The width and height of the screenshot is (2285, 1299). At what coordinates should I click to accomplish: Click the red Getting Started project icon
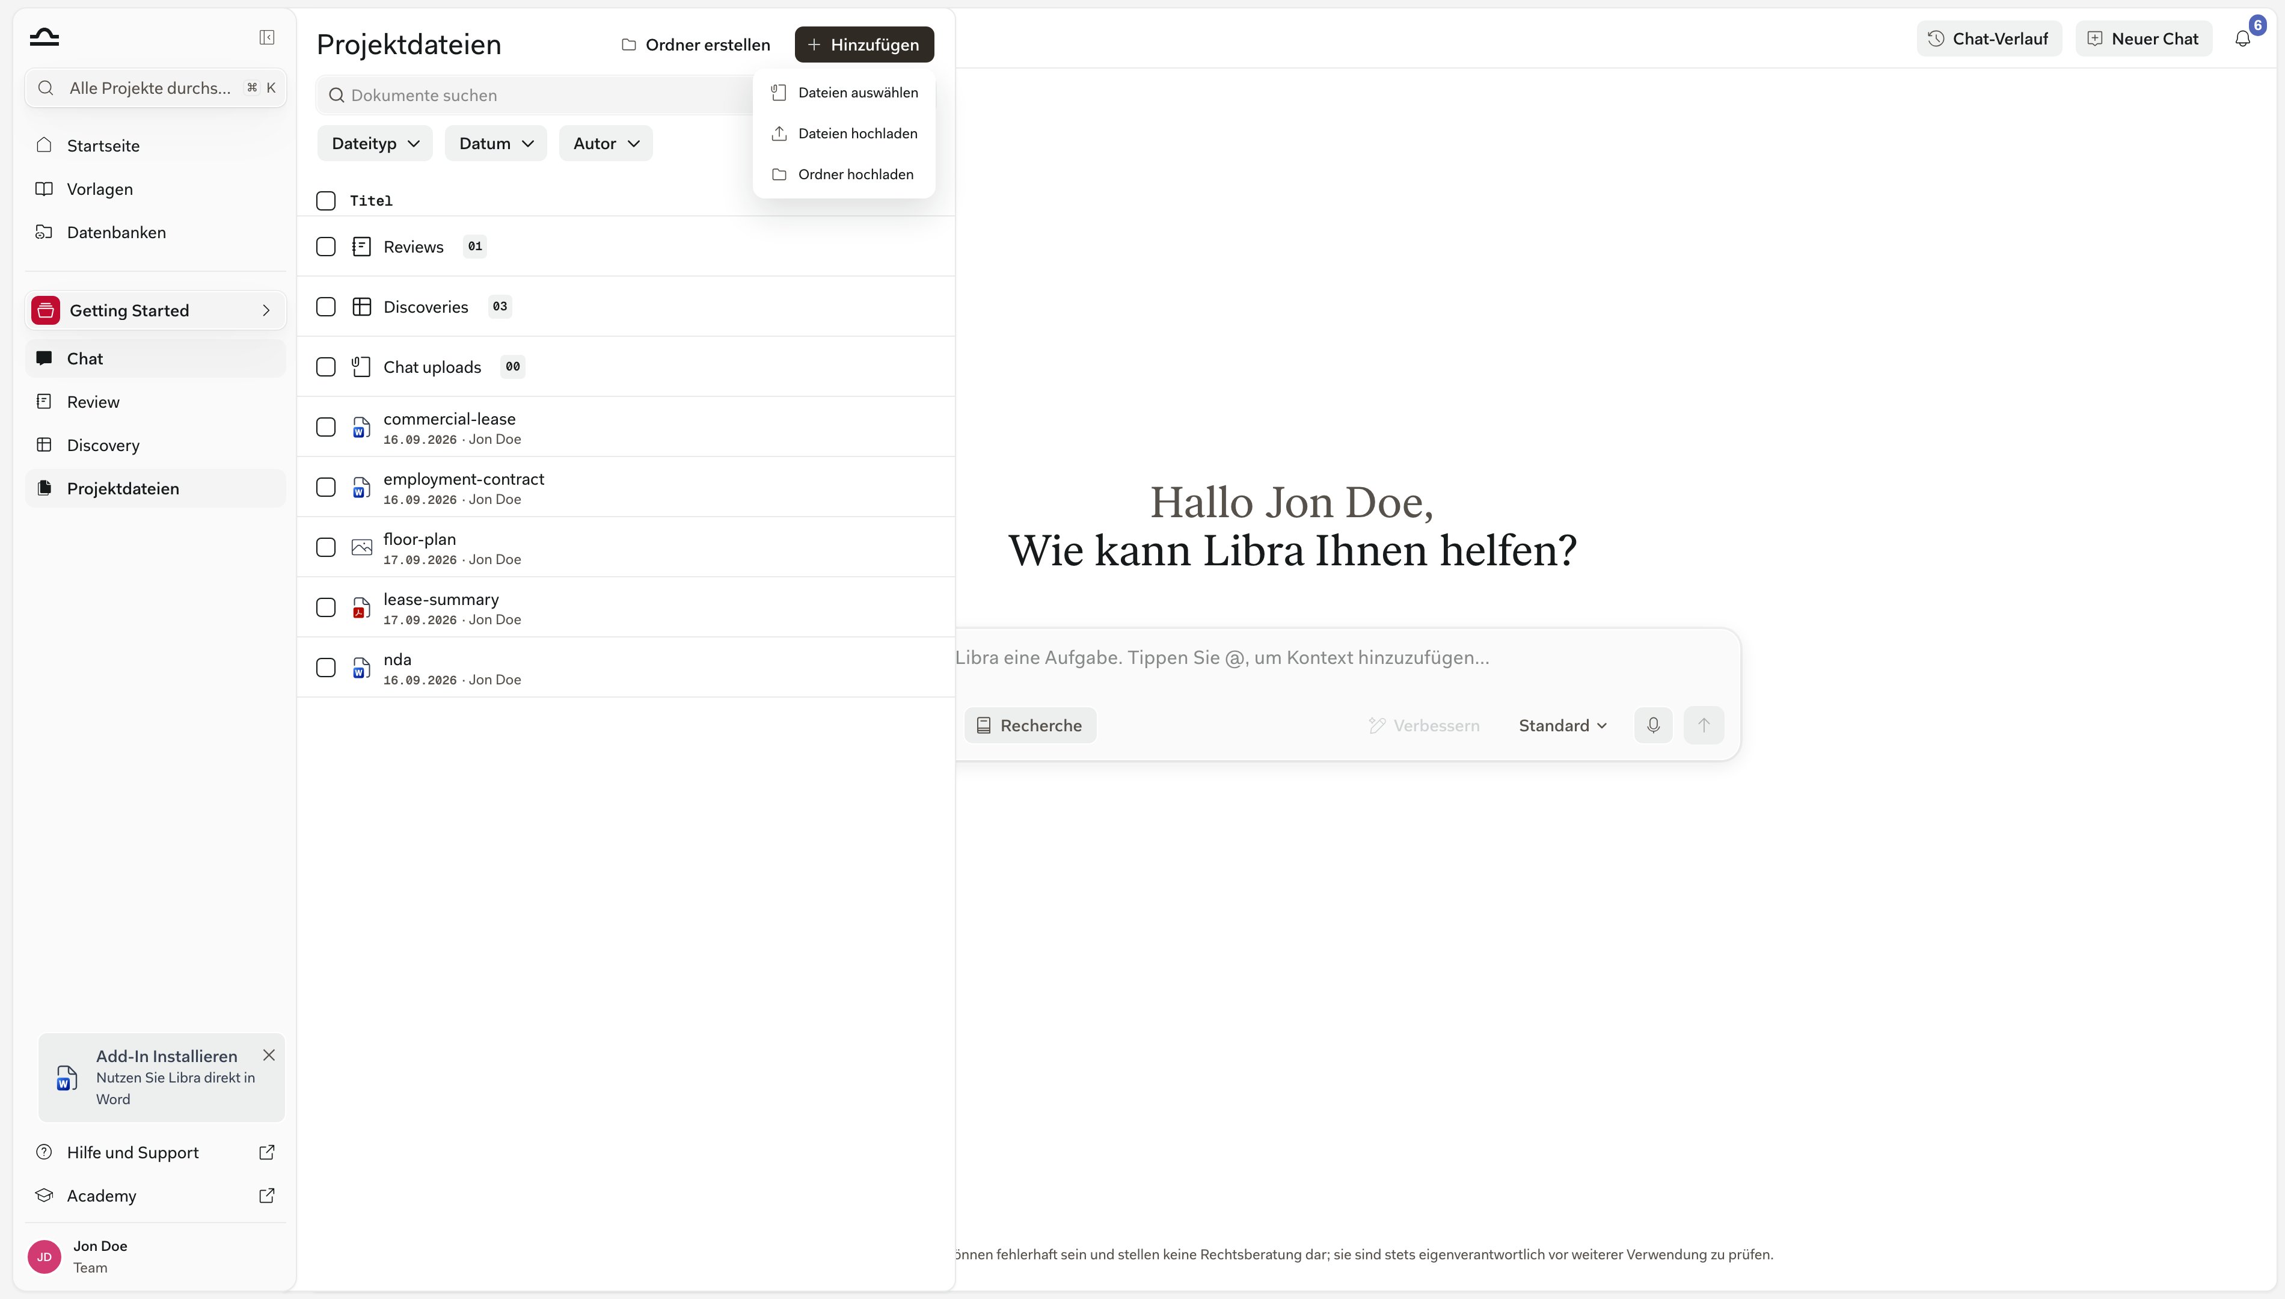46,310
